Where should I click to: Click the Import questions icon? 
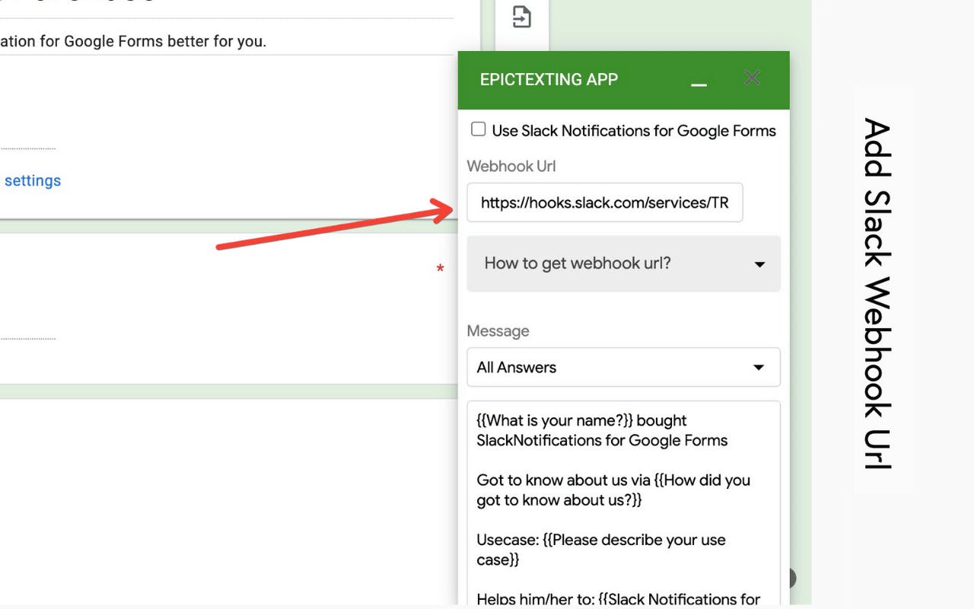pos(521,17)
